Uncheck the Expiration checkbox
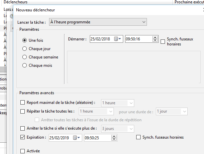The image size is (204, 154). 22,137
